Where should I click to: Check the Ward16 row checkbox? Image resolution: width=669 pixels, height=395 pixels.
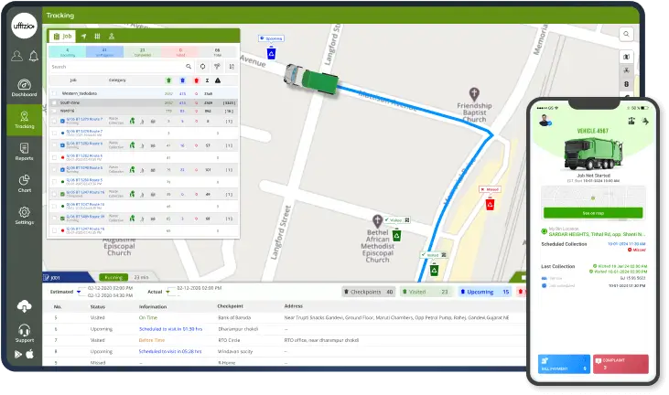click(54, 111)
